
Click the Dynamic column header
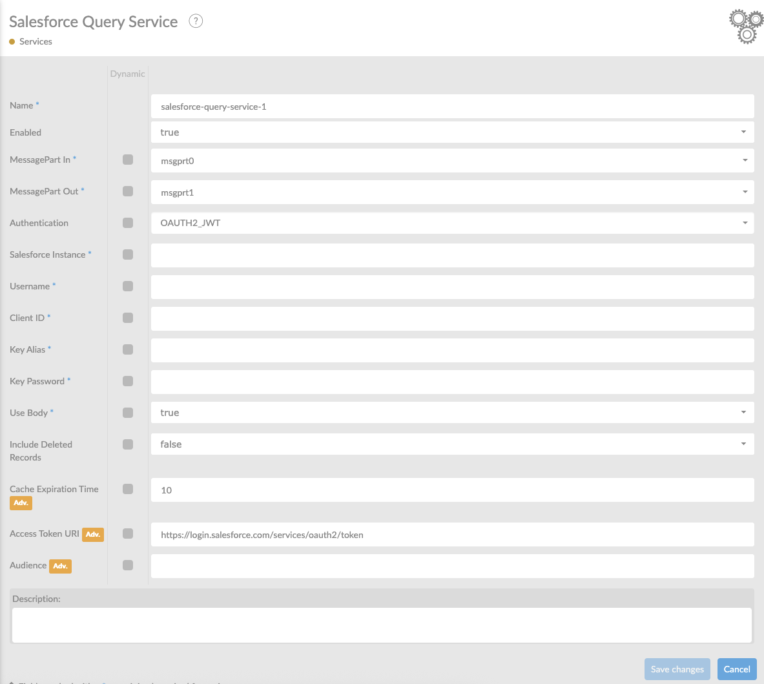pos(127,74)
